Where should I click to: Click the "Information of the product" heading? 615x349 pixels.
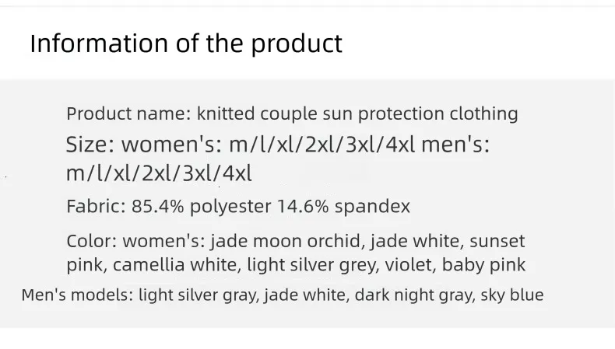click(x=185, y=44)
